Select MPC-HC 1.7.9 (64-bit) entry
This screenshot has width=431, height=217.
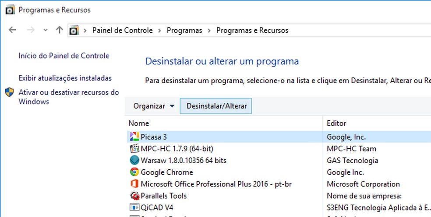coord(177,149)
